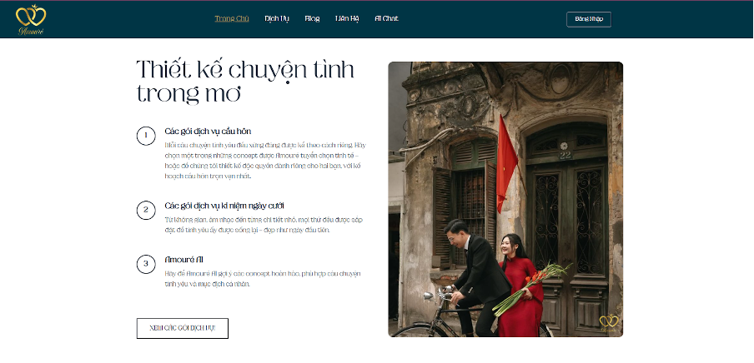754x363 pixels.
Task: Open the Trang Chủ menu item
Action: point(232,18)
